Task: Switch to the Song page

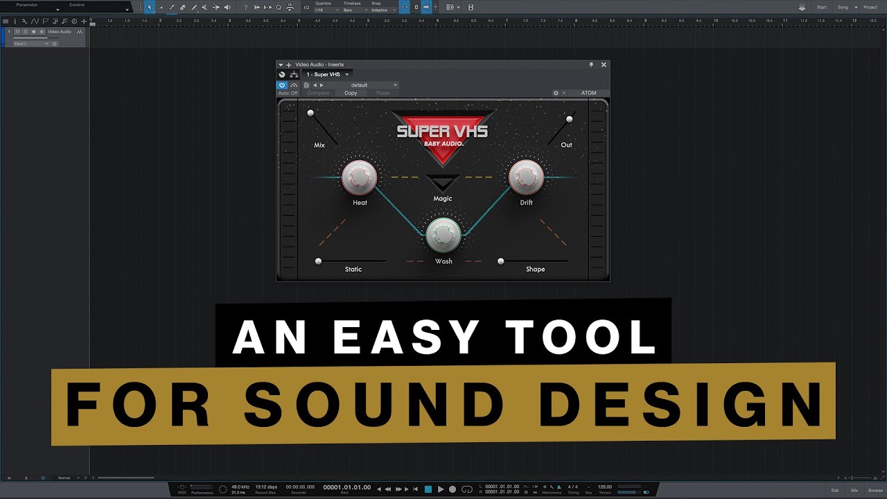Action: [x=843, y=7]
